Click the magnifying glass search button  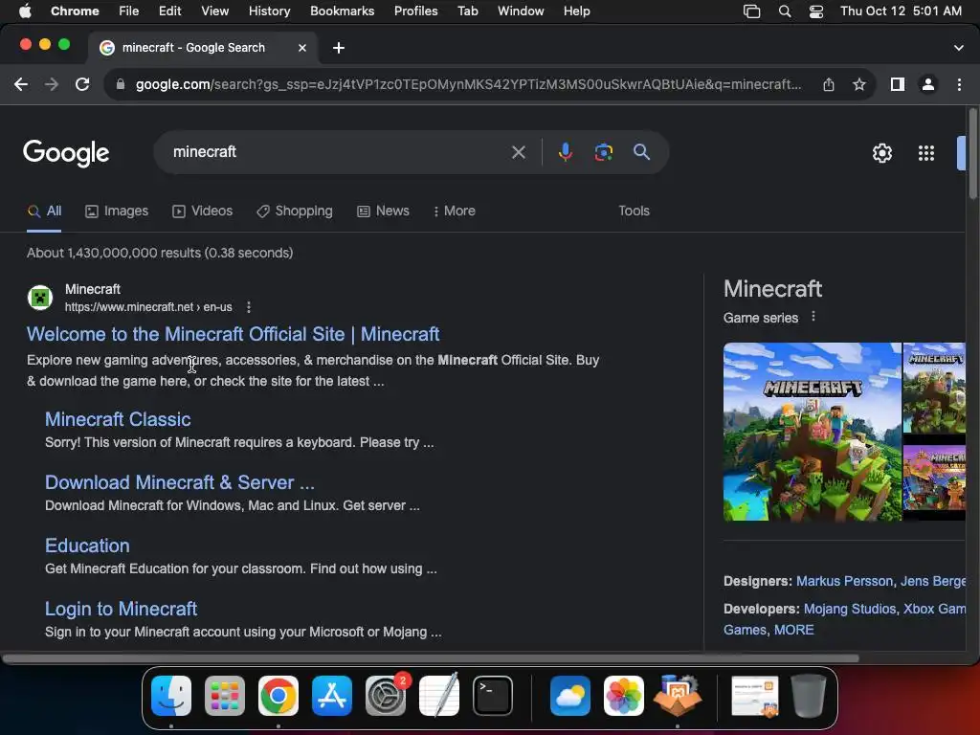(641, 152)
